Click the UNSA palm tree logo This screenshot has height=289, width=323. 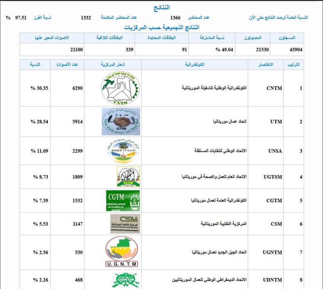[x=121, y=151]
